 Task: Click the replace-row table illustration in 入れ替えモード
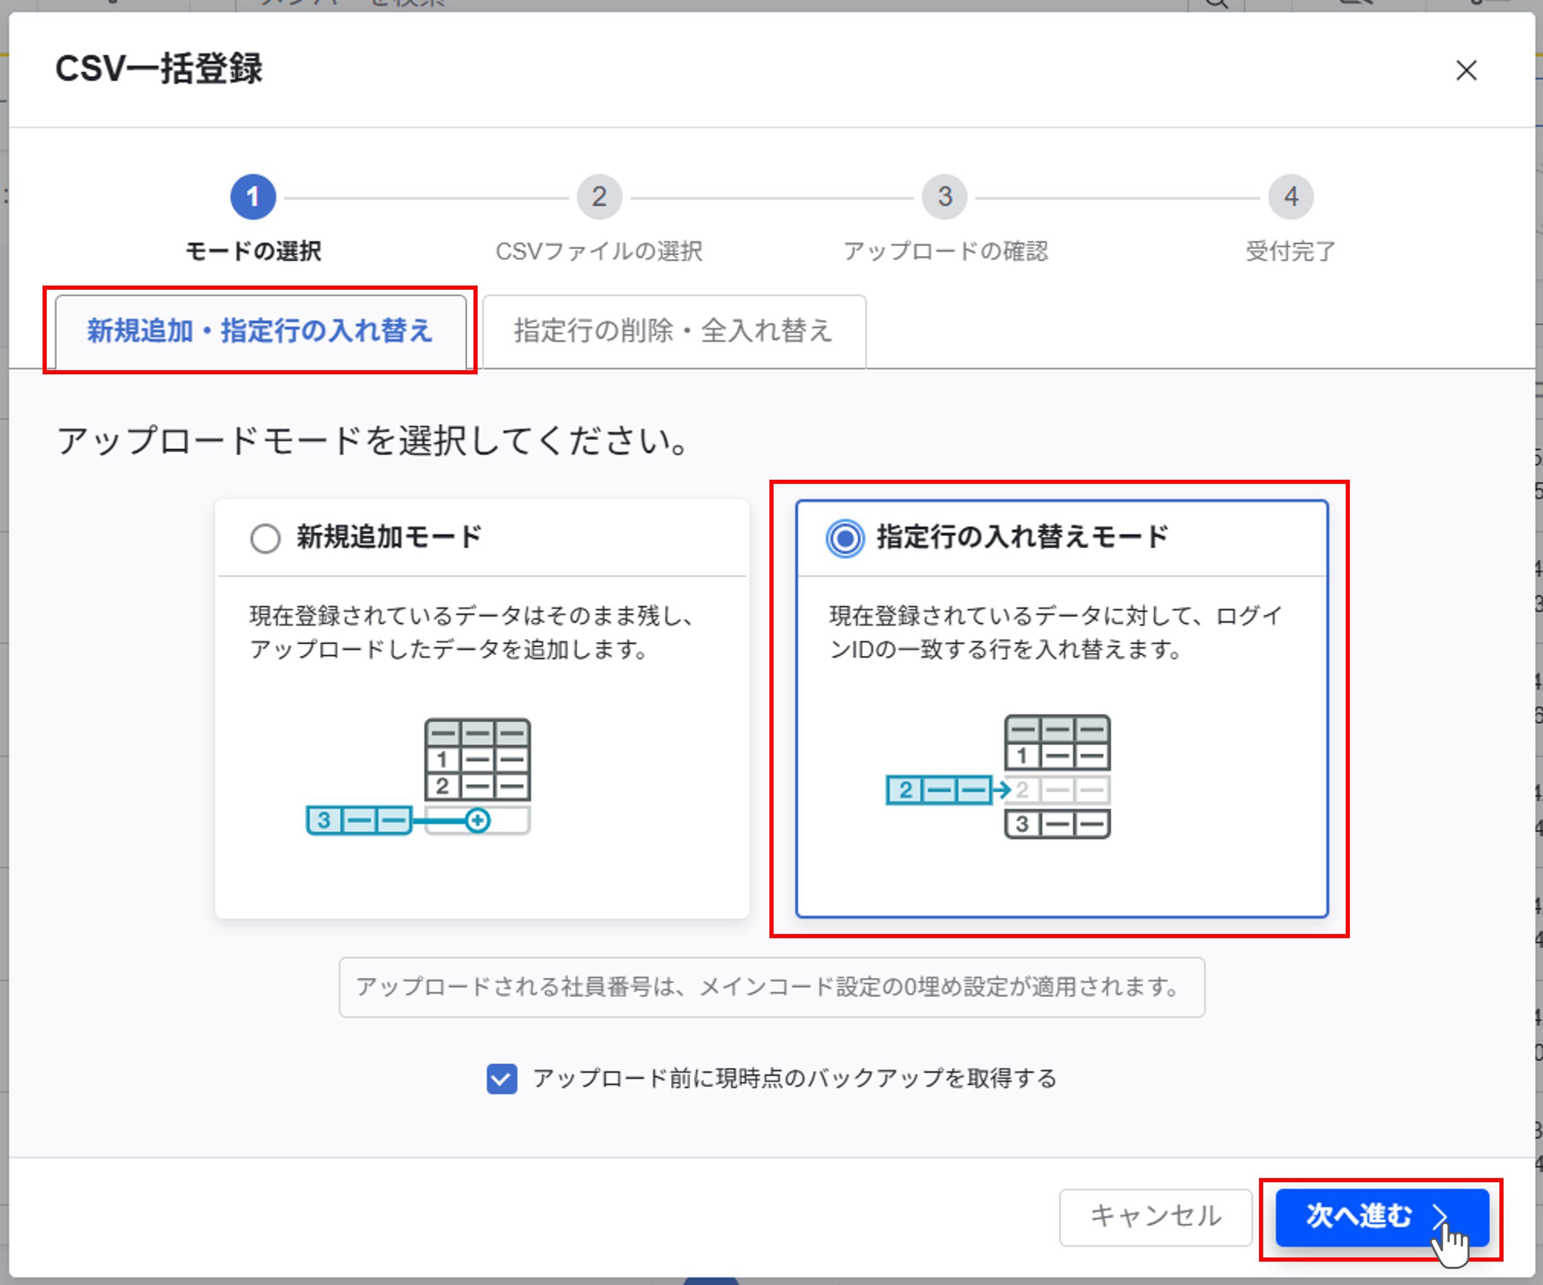click(998, 777)
